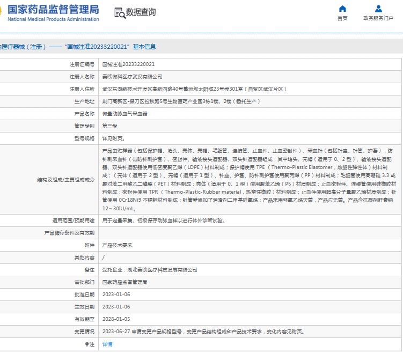Select attachment value 产品技术要求
The height and width of the screenshot is (353, 403).
117,245
